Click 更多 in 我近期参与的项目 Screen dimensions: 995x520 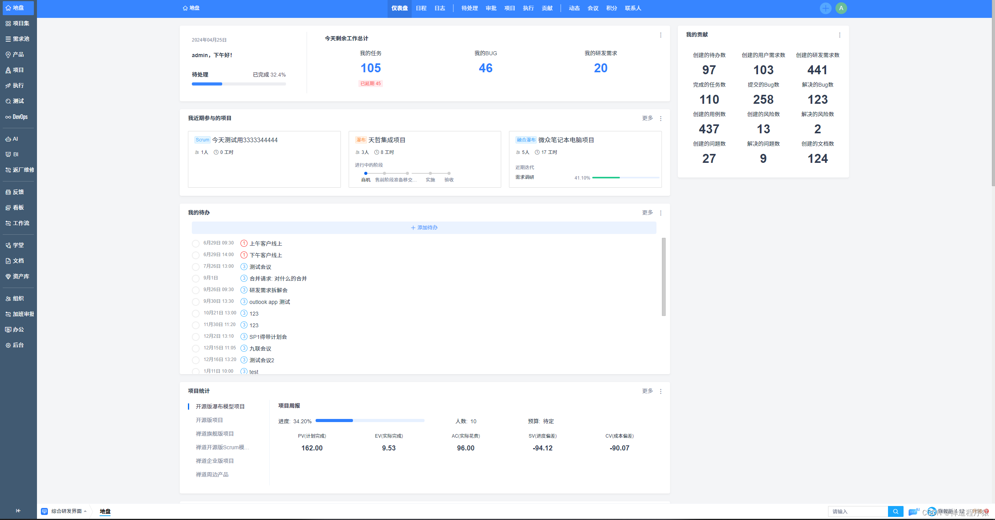tap(647, 118)
